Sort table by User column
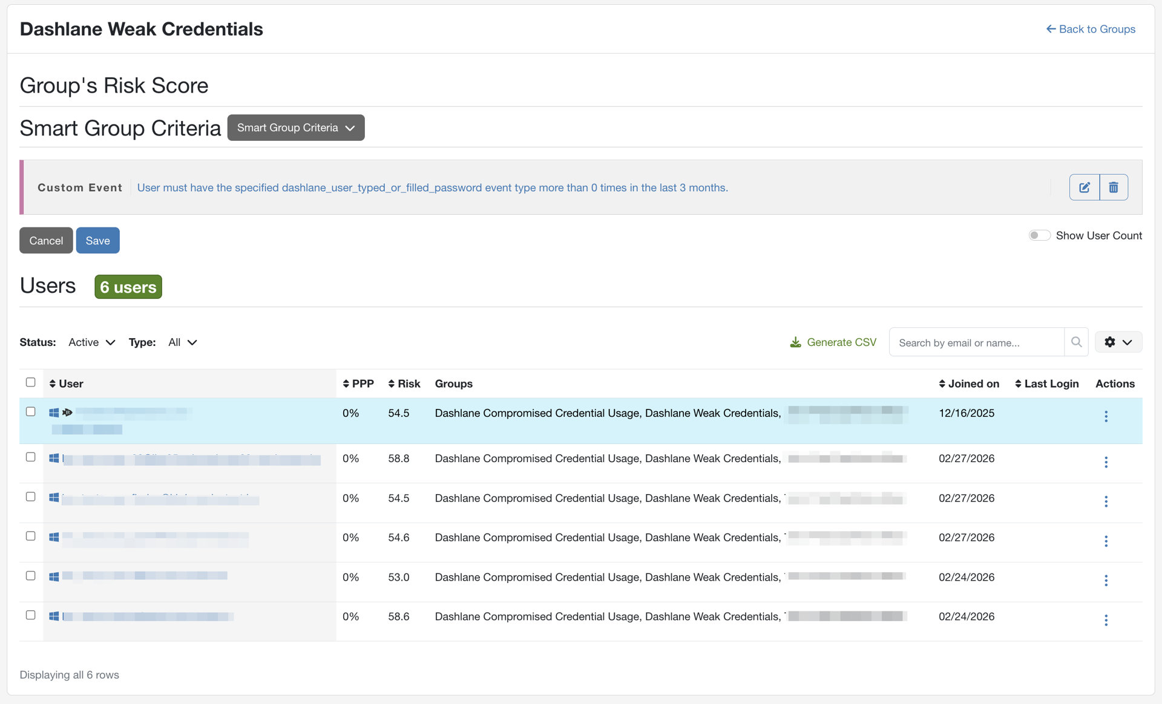The height and width of the screenshot is (704, 1162). [x=67, y=383]
